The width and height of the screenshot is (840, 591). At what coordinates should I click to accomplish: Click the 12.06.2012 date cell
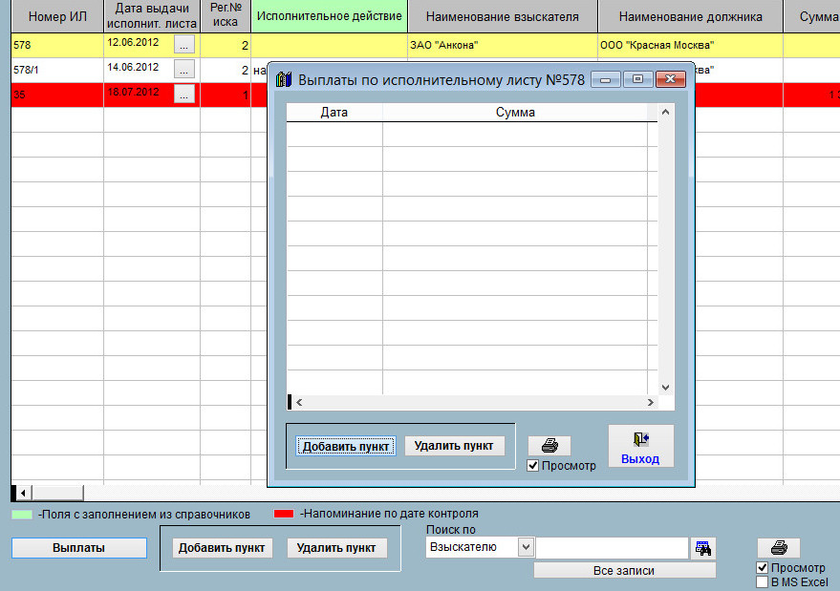click(134, 43)
